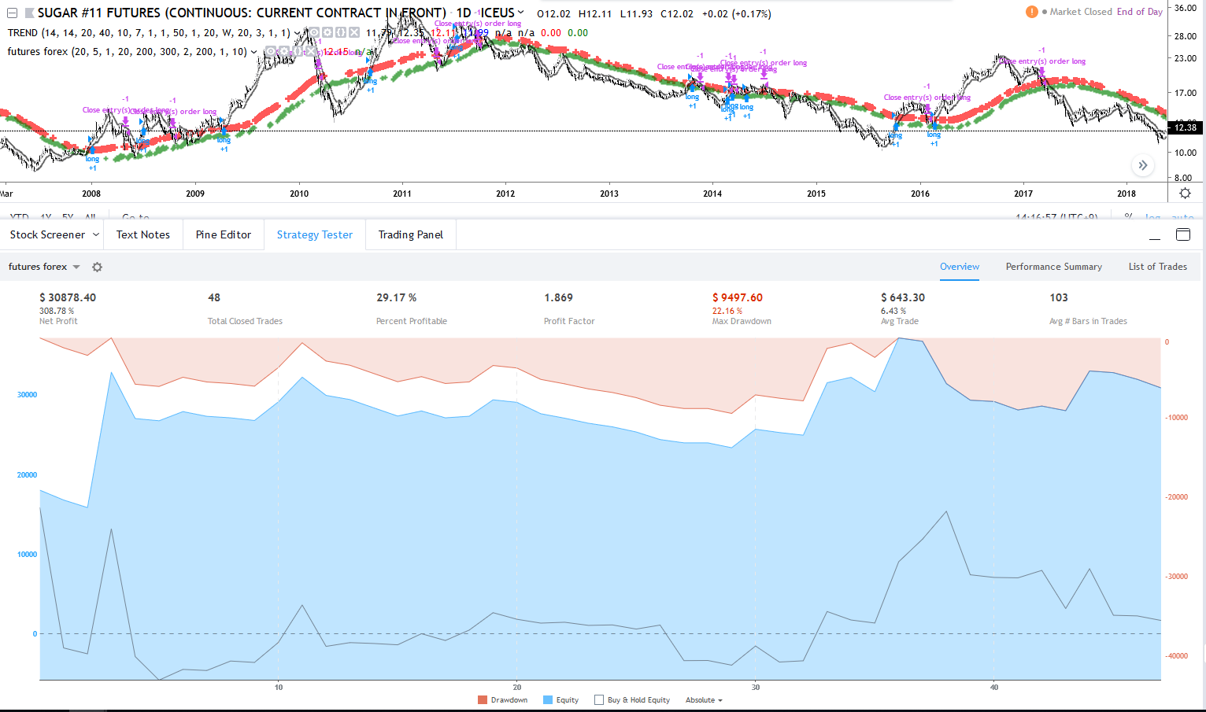Viewport: 1206px width, 712px height.
Task: Open the Performance Summary tab
Action: point(1053,267)
